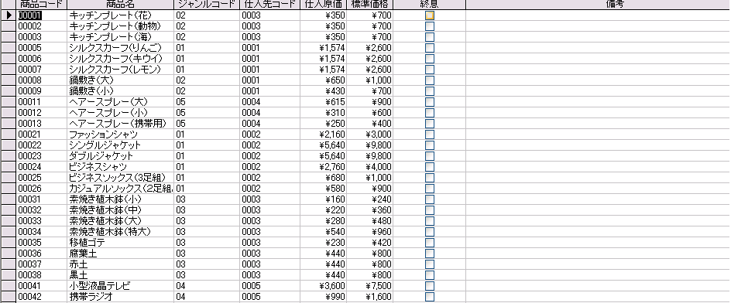The image size is (731, 303).
Task: Select record row 00001 via its row selector
Action: [8, 15]
